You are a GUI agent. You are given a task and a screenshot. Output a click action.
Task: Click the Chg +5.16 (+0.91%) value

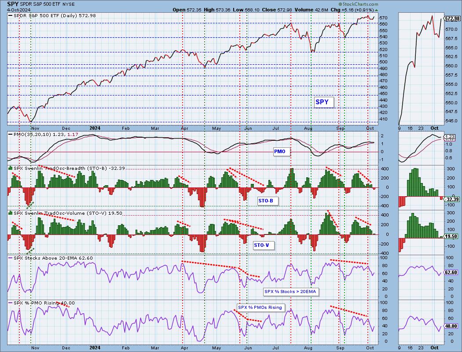pos(352,10)
